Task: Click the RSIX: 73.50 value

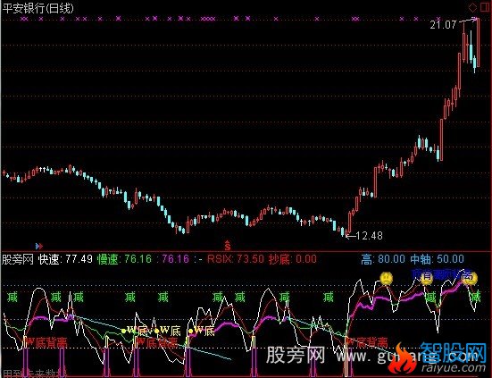Action: [x=236, y=259]
